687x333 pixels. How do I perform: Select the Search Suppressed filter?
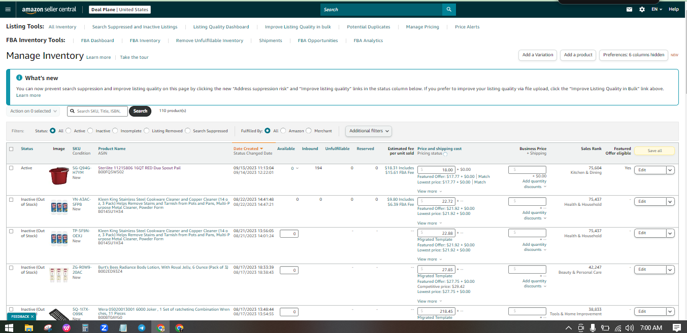tap(187, 131)
